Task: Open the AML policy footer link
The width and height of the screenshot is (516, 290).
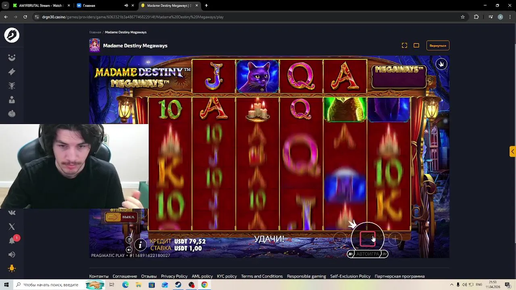Action: pos(202,276)
